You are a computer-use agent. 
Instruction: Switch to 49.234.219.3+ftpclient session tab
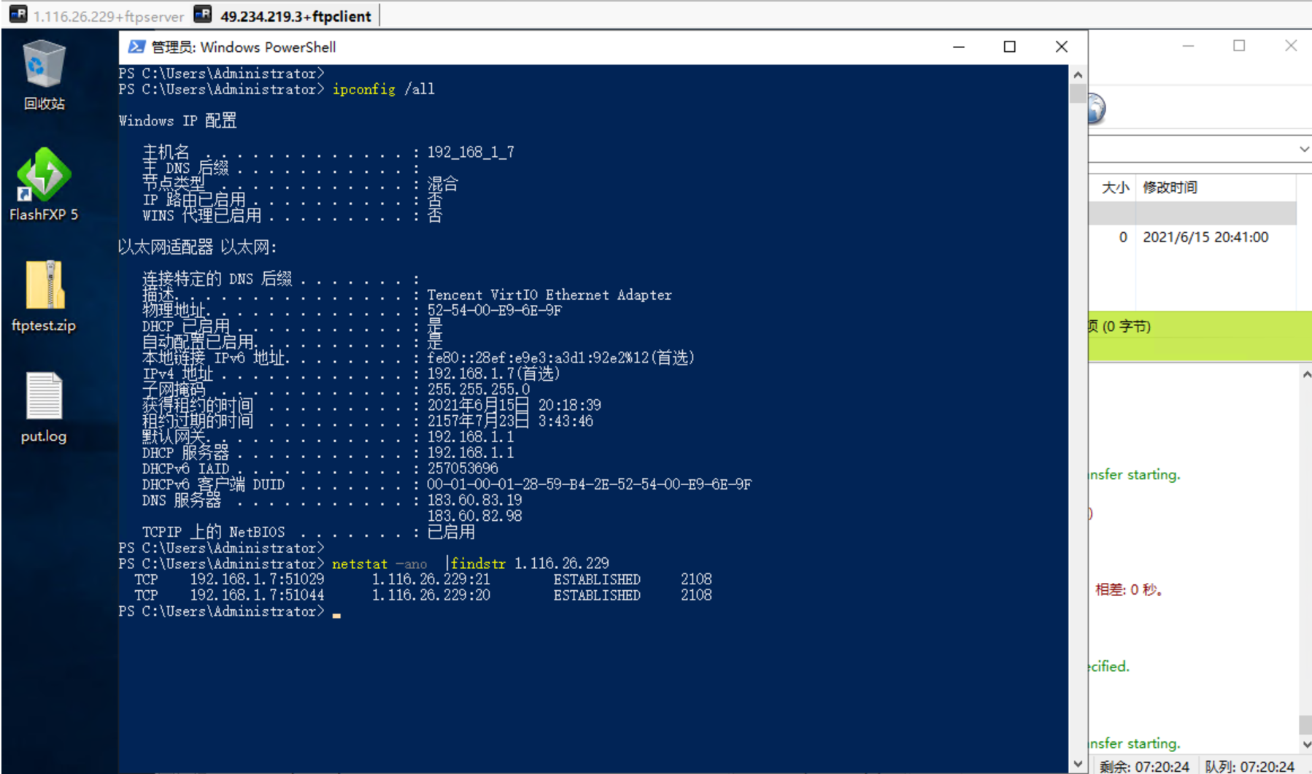tap(285, 15)
